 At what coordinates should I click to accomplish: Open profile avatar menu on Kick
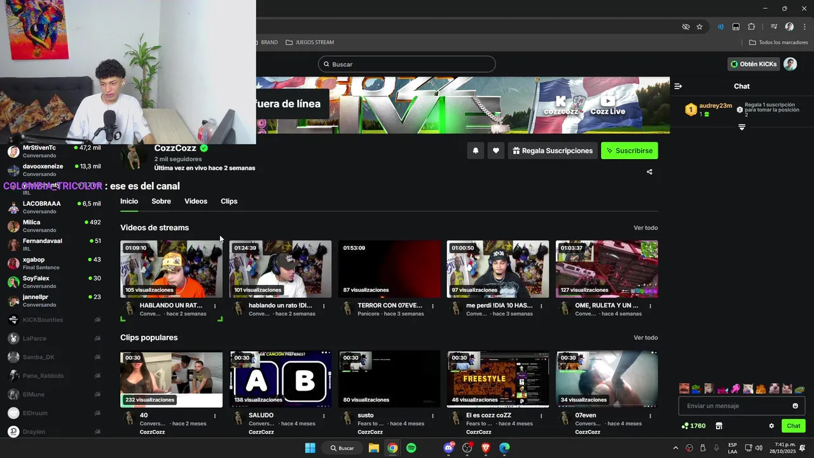[790, 64]
